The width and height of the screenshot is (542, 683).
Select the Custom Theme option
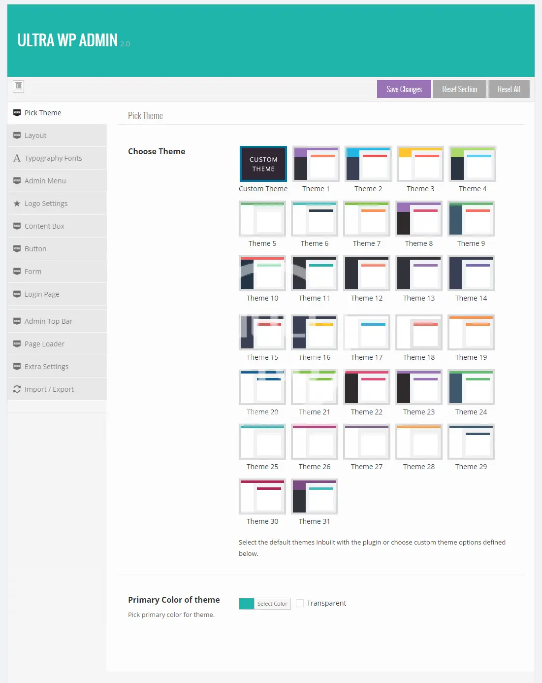[x=263, y=164]
